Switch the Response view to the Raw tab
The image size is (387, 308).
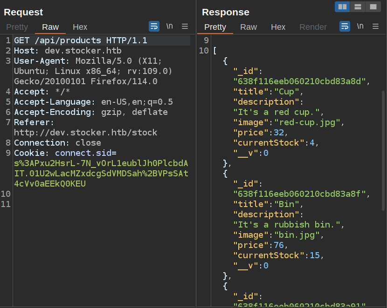(249, 27)
